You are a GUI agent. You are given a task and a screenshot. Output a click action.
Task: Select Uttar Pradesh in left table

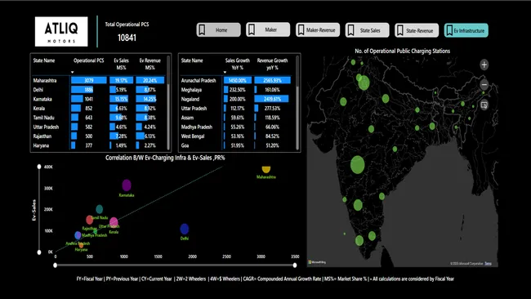tap(99, 127)
